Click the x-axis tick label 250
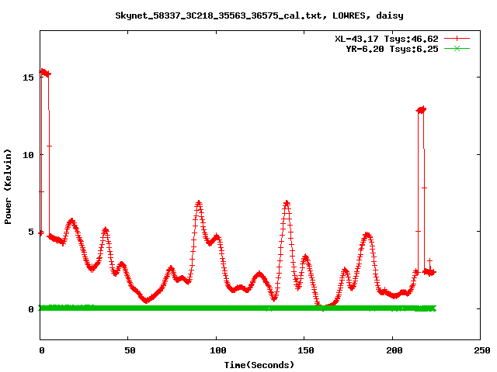 coord(482,350)
